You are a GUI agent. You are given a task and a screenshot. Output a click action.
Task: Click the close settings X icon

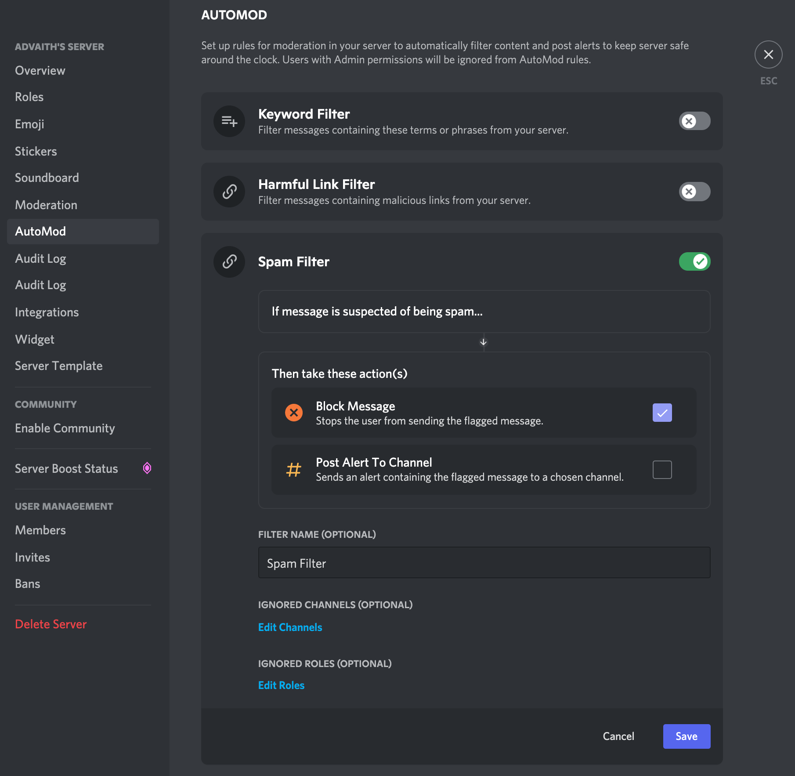(768, 54)
